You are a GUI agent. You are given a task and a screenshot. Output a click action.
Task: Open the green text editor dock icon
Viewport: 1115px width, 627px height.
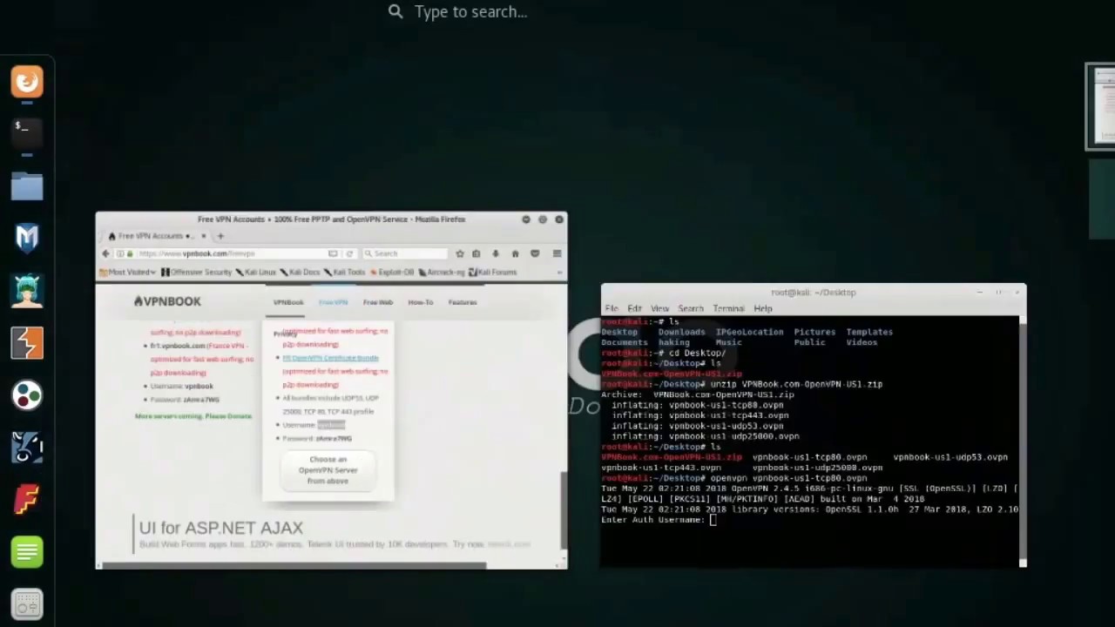27,552
